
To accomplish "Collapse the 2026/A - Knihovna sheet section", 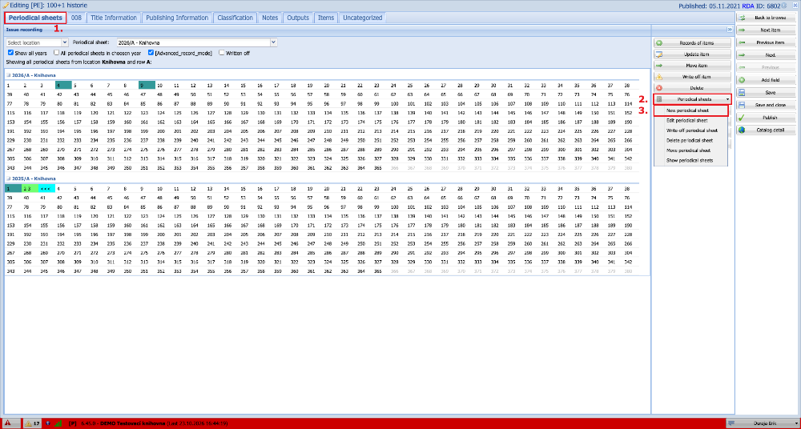I will click(8, 75).
